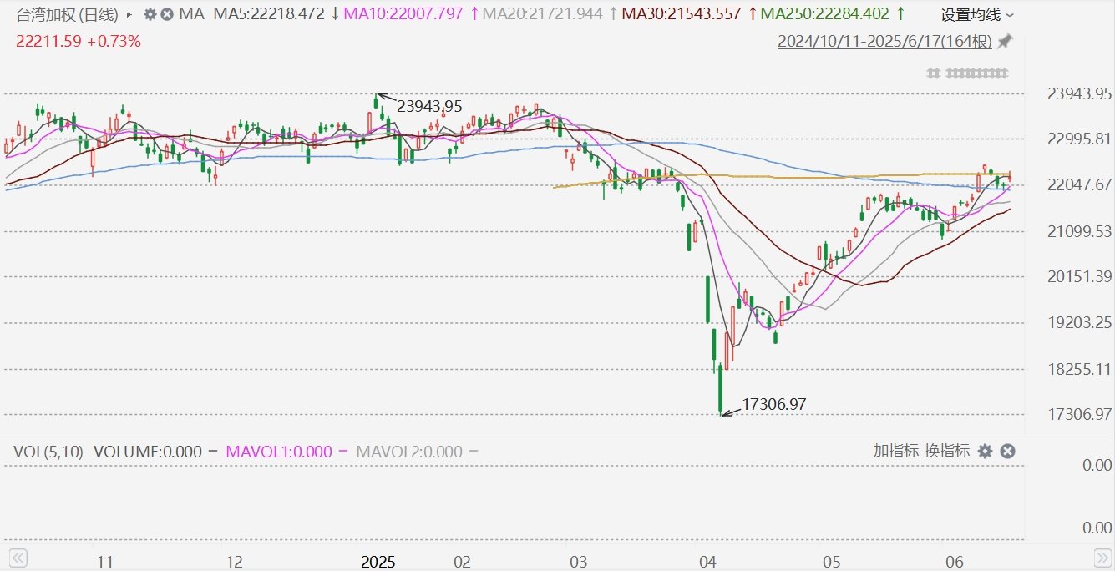Viewport: 1115px width, 571px height.
Task: Click 加指标 to add an indicator
Action: click(896, 452)
